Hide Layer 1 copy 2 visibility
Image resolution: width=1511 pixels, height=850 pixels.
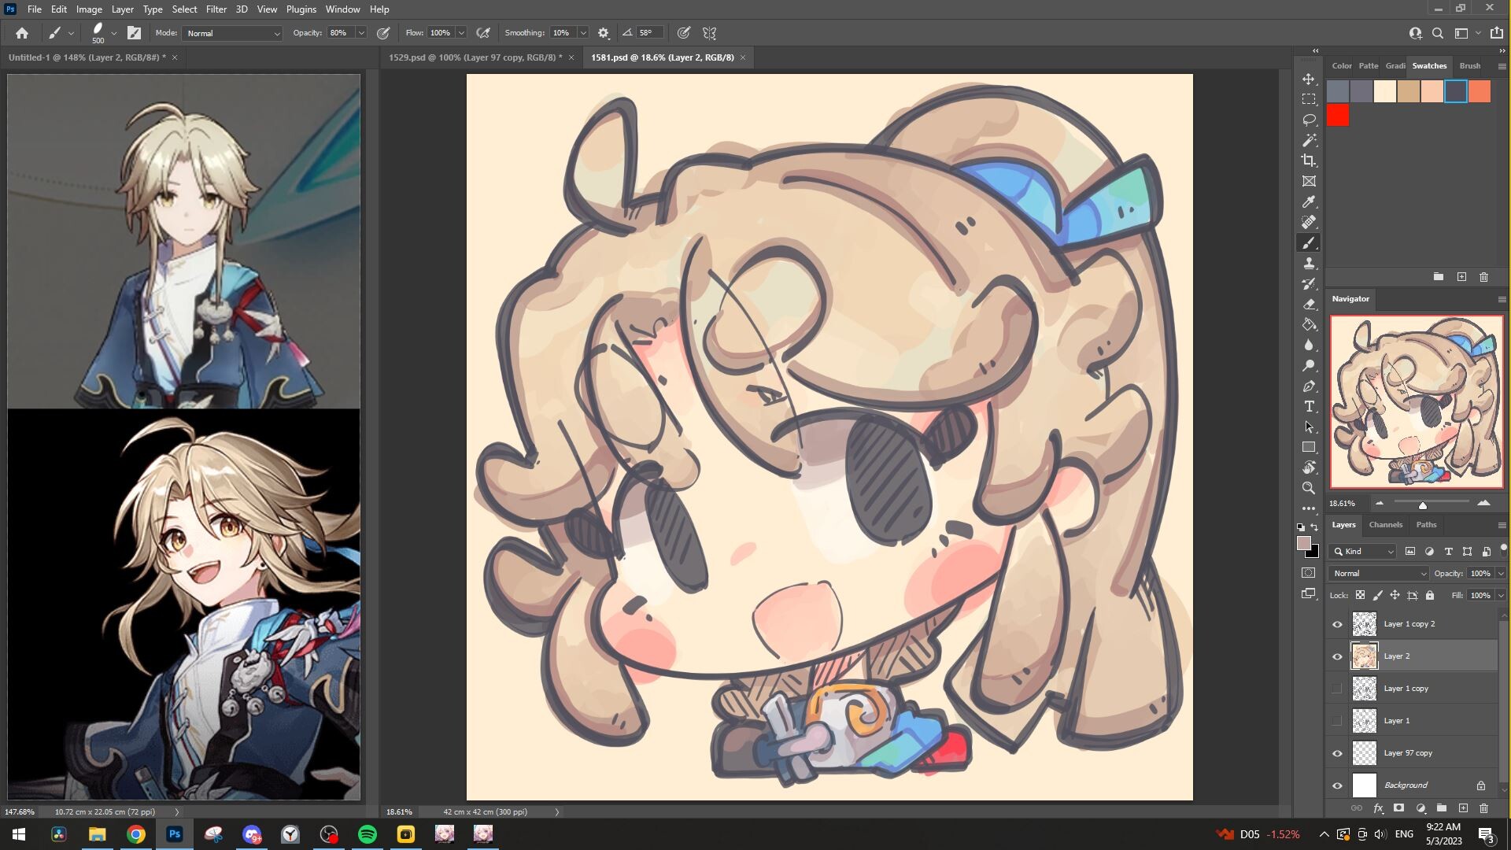(1337, 624)
